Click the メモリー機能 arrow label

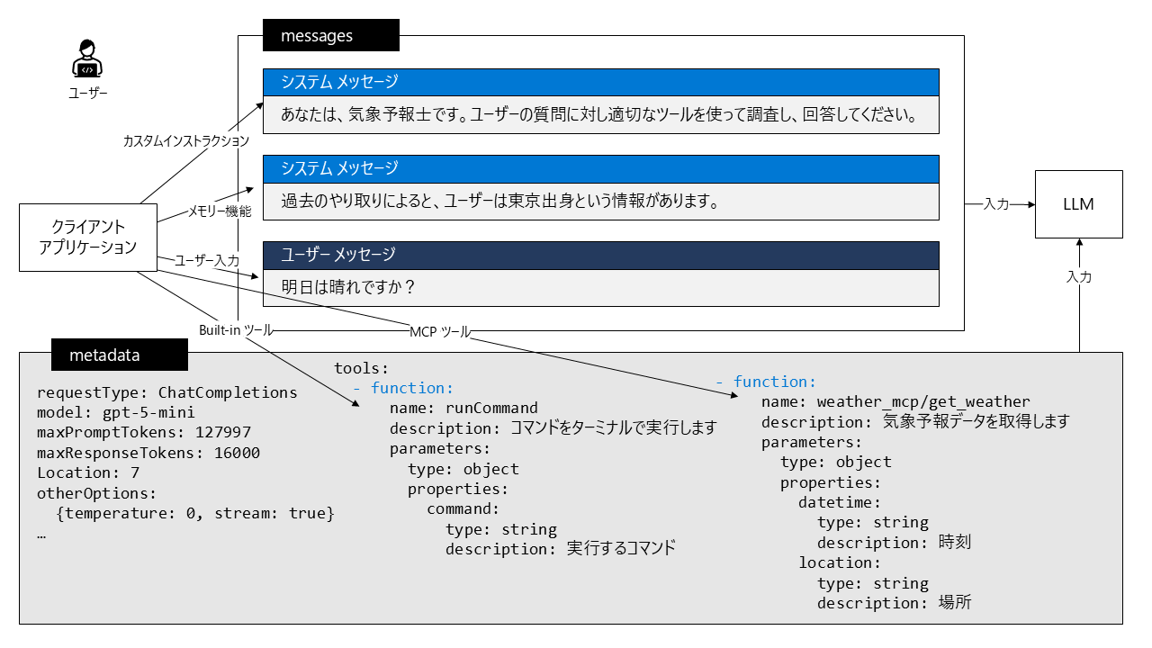tap(220, 211)
